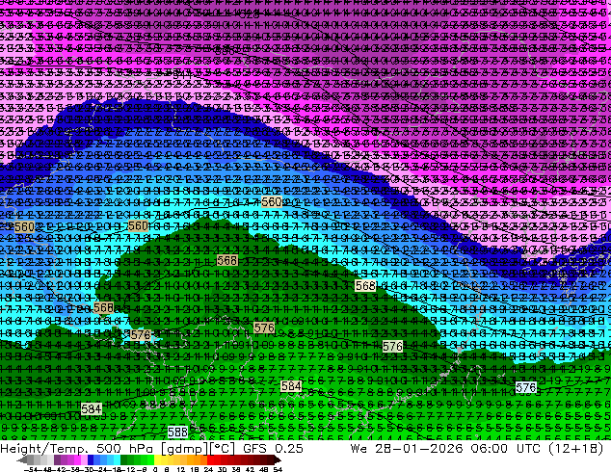This screenshot has height=472, width=611.
Task: Click the yellow legend swatch at 0
Action: [x=157, y=459]
